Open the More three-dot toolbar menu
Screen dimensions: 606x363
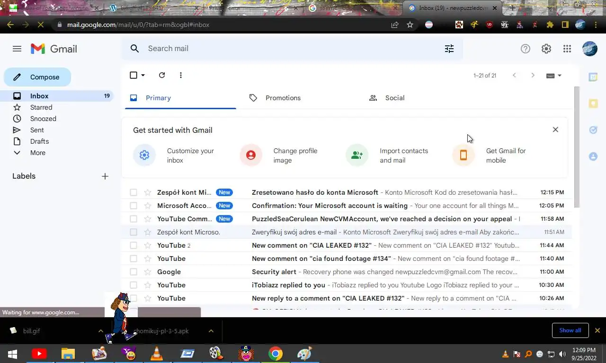pos(181,75)
